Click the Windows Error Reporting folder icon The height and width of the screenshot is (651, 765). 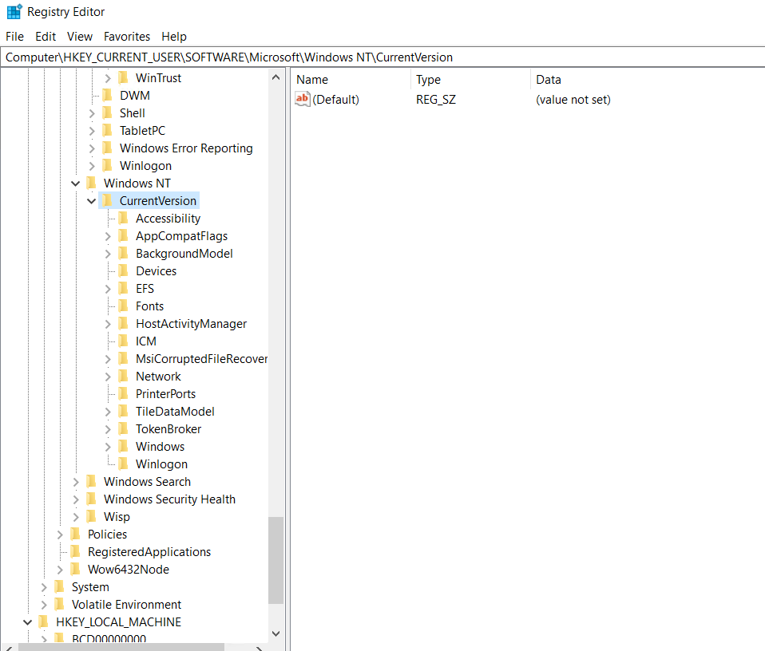[x=107, y=148]
